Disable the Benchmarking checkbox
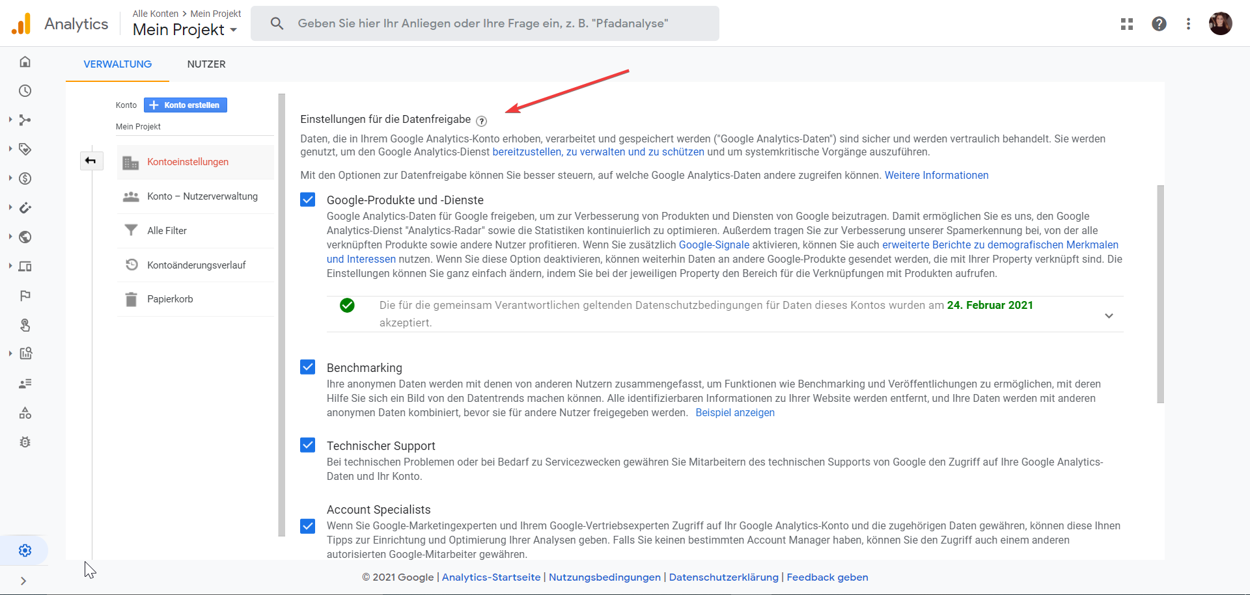Screen dimensions: 1250x595 pos(307,367)
